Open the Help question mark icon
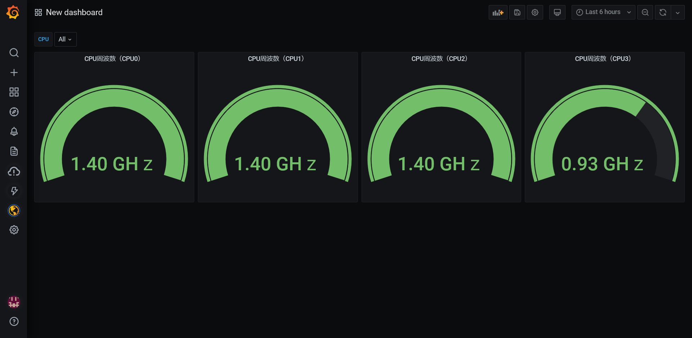692x338 pixels. click(x=14, y=321)
